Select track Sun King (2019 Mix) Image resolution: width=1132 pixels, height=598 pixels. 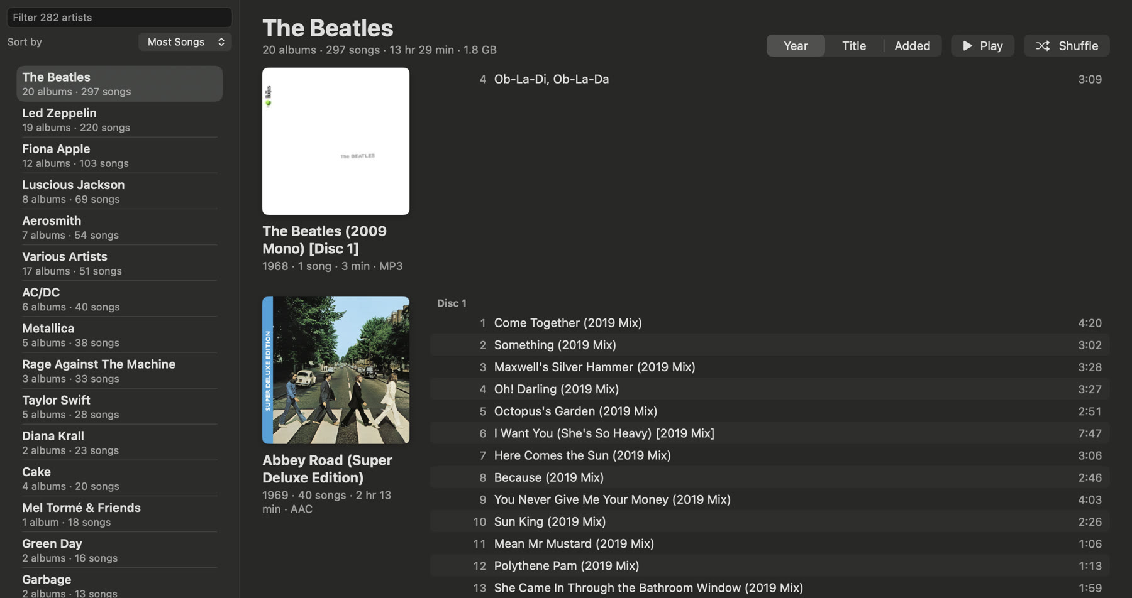[770, 521]
